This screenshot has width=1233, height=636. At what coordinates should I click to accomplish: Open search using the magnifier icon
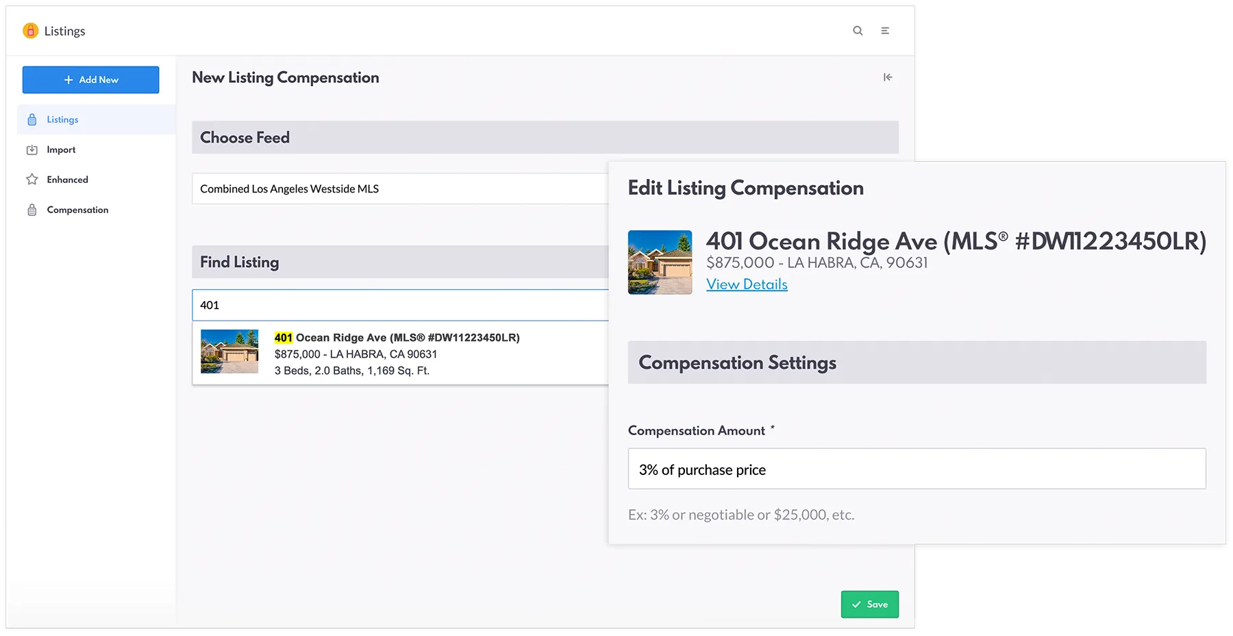(x=858, y=31)
